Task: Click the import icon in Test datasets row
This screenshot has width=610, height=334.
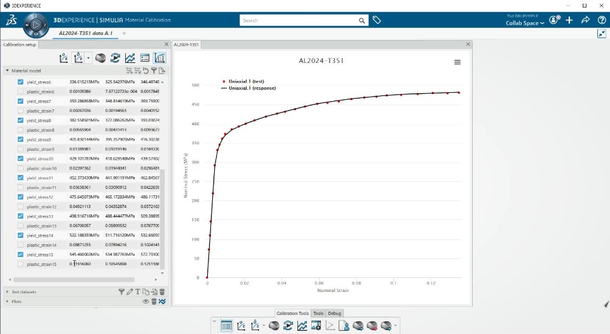Action: pos(154,291)
